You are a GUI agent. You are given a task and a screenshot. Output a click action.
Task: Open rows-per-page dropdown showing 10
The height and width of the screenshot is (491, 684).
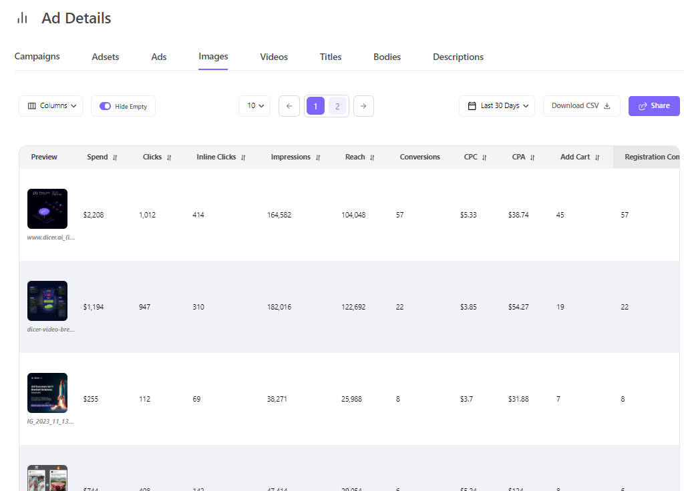(254, 106)
